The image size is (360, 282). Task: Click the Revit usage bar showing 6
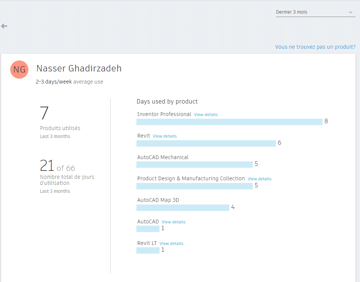pos(206,143)
